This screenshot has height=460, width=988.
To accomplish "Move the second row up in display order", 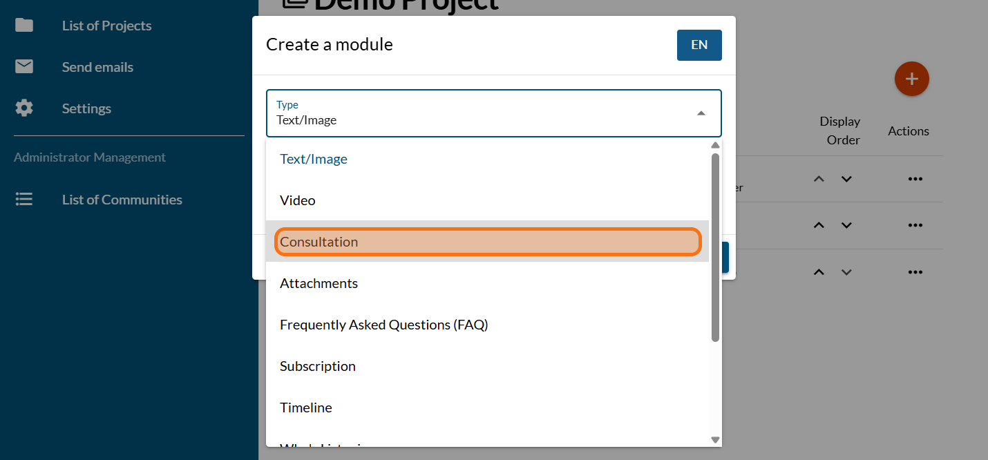I will click(x=819, y=225).
